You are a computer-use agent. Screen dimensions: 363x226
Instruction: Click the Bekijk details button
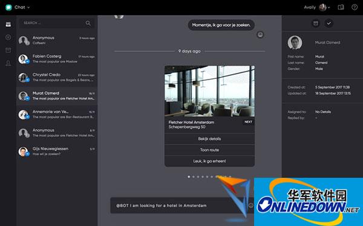point(209,139)
